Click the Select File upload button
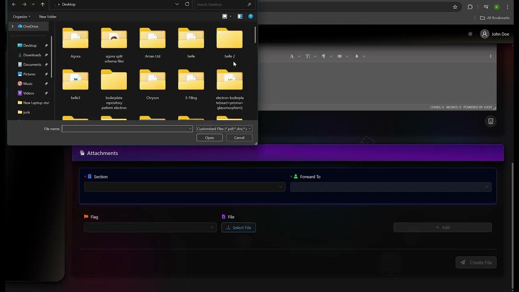 pyautogui.click(x=238, y=228)
